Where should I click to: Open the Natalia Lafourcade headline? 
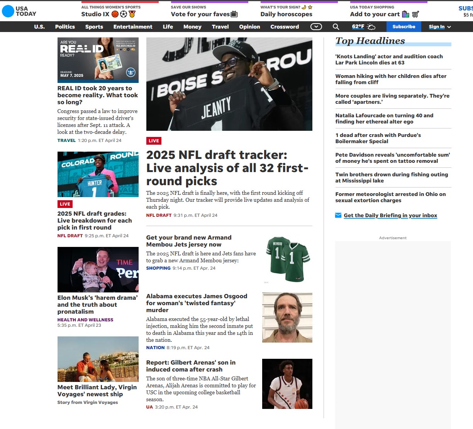pyautogui.click(x=384, y=118)
